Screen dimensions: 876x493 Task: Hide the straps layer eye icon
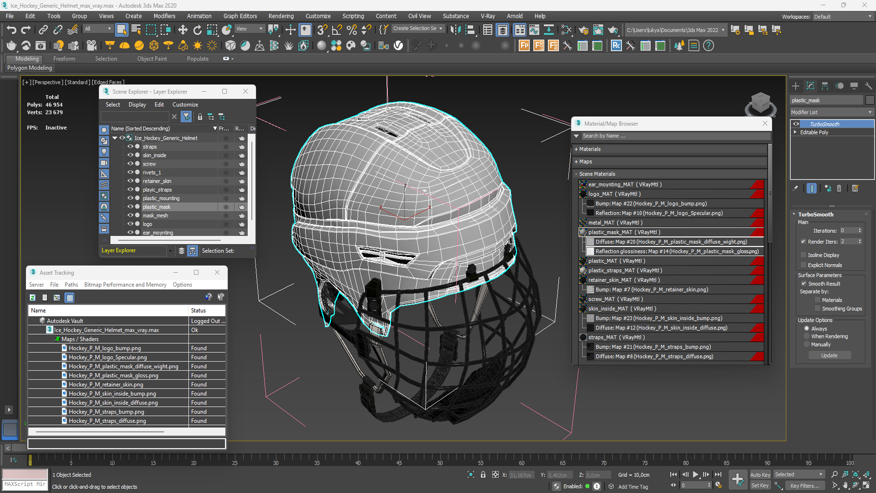[x=130, y=147]
